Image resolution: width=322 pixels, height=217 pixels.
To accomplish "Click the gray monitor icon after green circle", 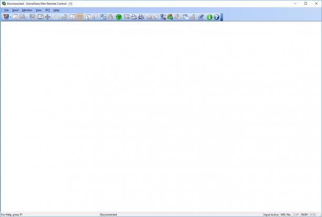I will [127, 17].
